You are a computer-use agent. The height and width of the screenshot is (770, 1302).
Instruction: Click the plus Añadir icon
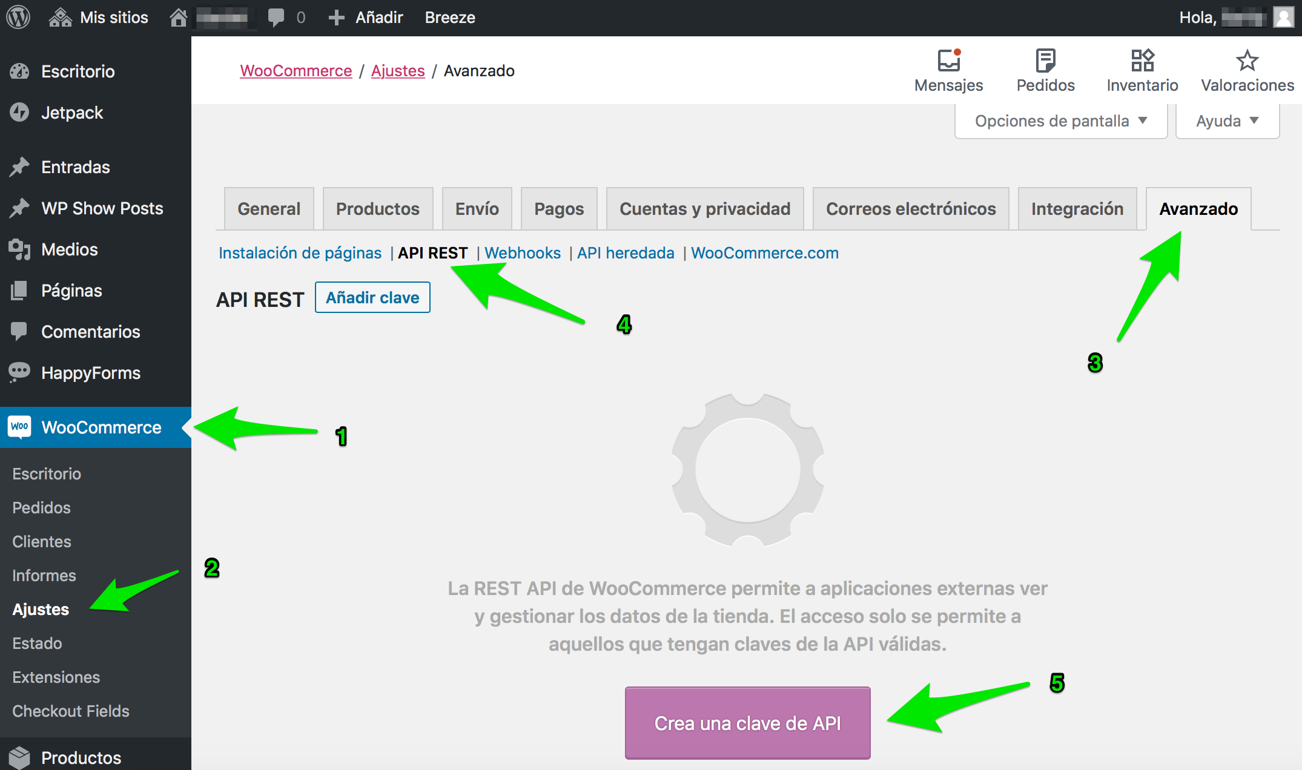(x=336, y=17)
